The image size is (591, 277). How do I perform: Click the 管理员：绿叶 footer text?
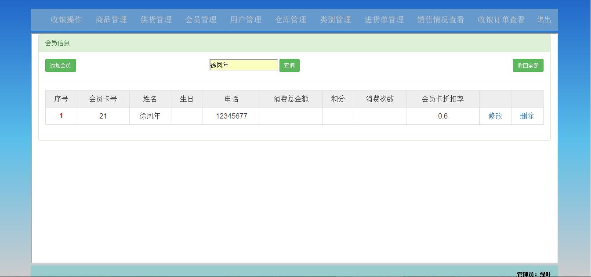(533, 274)
